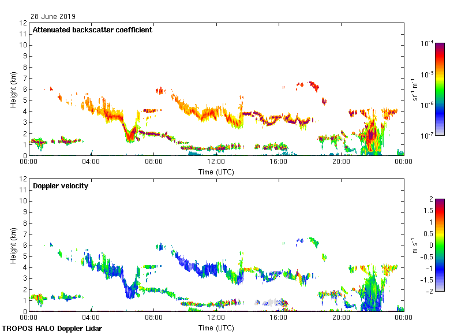
Task: Click the 20:00 tick on Doppler time axis
Action: (341, 318)
